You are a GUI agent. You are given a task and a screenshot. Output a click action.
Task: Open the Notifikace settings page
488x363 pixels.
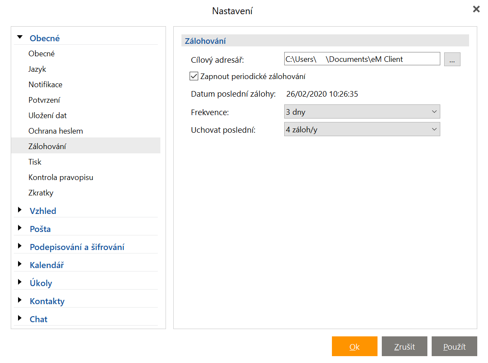coord(46,85)
